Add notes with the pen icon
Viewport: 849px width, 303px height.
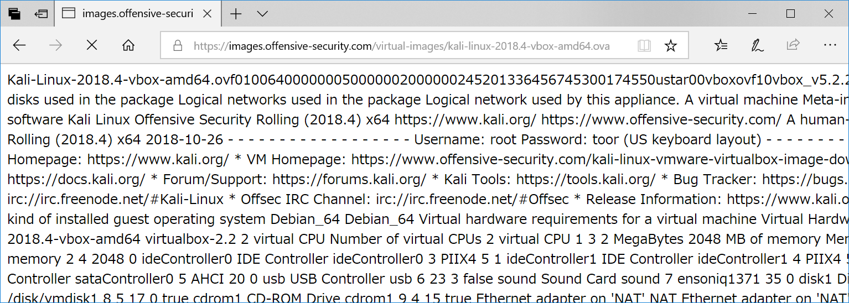(x=757, y=45)
